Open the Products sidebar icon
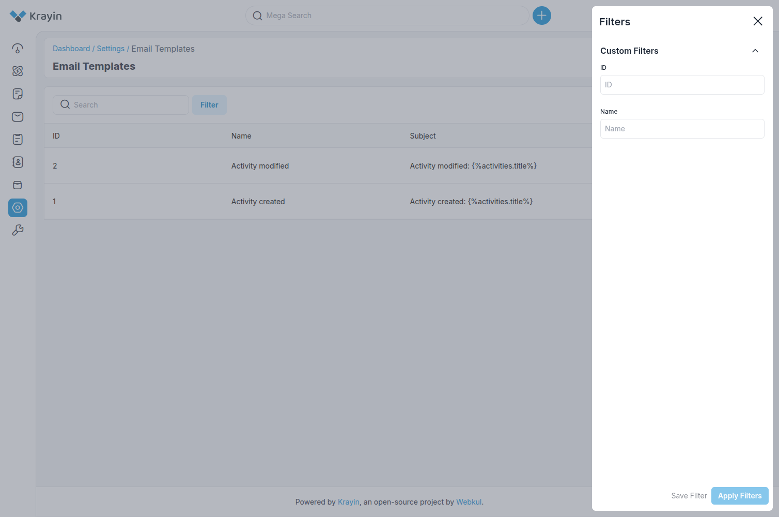 18,185
